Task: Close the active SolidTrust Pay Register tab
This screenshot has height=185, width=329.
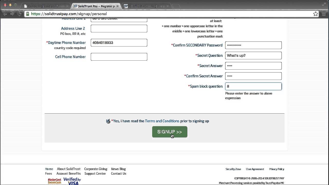Action: pos(118,6)
